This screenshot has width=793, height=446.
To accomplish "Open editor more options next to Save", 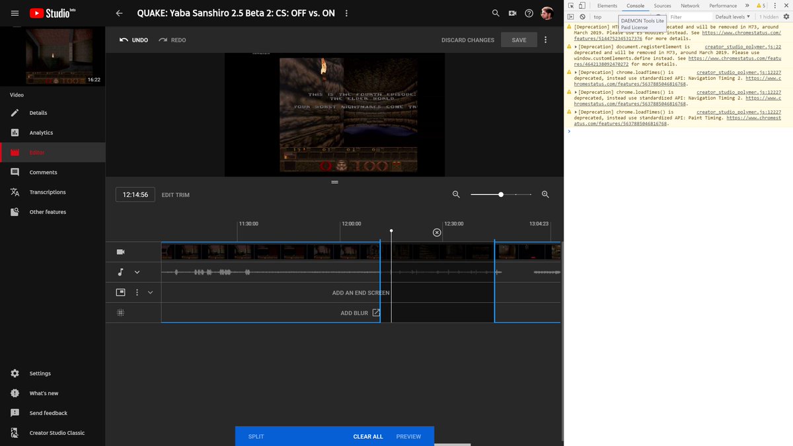I will pos(545,40).
